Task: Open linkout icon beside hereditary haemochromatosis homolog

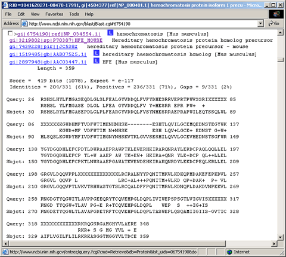Action: coord(97,53)
